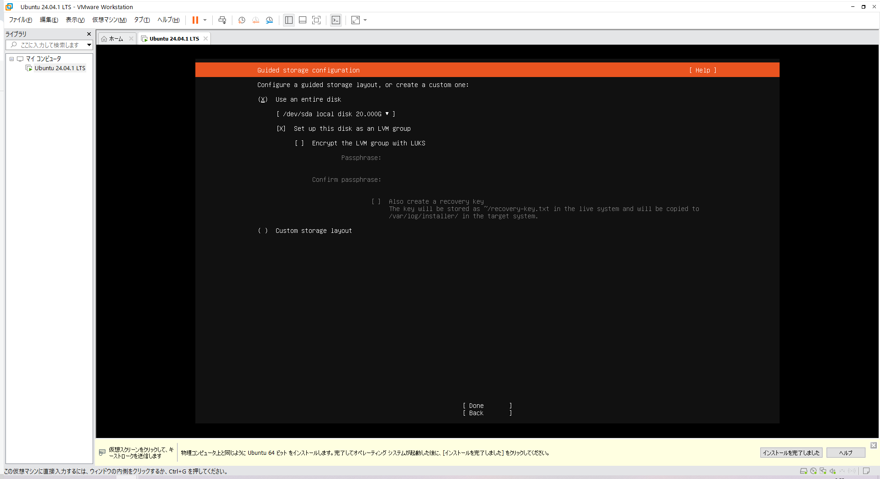Toggle 'Set up this disk as an LVM group'
The height and width of the screenshot is (479, 880).
(281, 129)
